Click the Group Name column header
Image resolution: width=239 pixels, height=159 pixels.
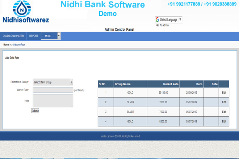coord(130,84)
